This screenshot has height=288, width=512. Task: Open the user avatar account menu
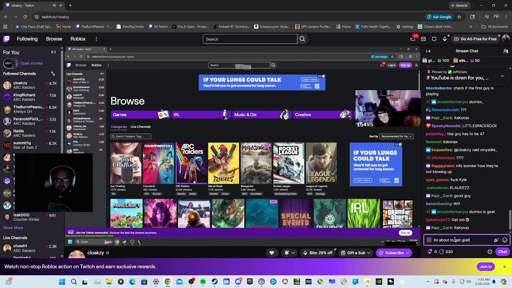click(x=505, y=39)
